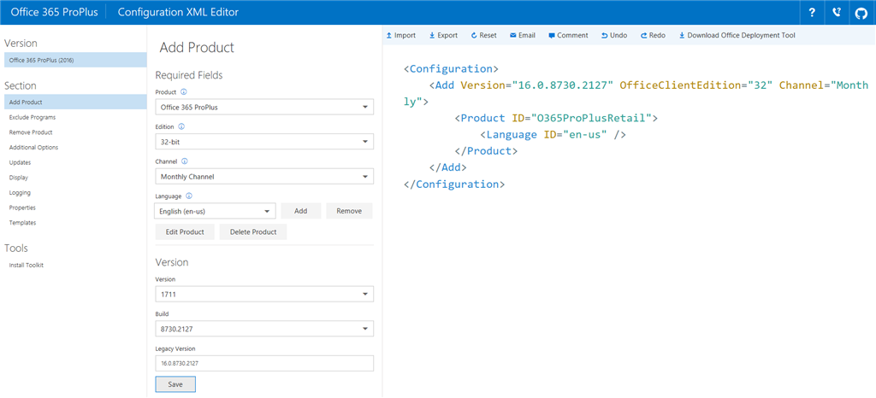
Task: Open the Updates section
Action: point(21,162)
